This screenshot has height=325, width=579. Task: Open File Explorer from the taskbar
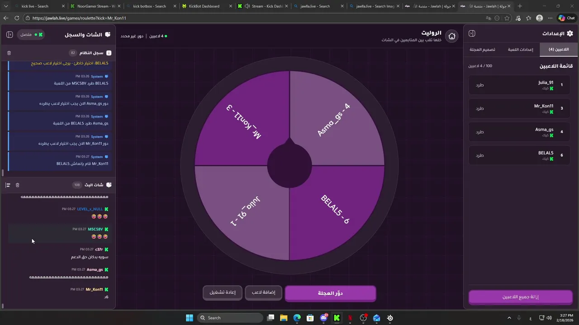coord(284,318)
